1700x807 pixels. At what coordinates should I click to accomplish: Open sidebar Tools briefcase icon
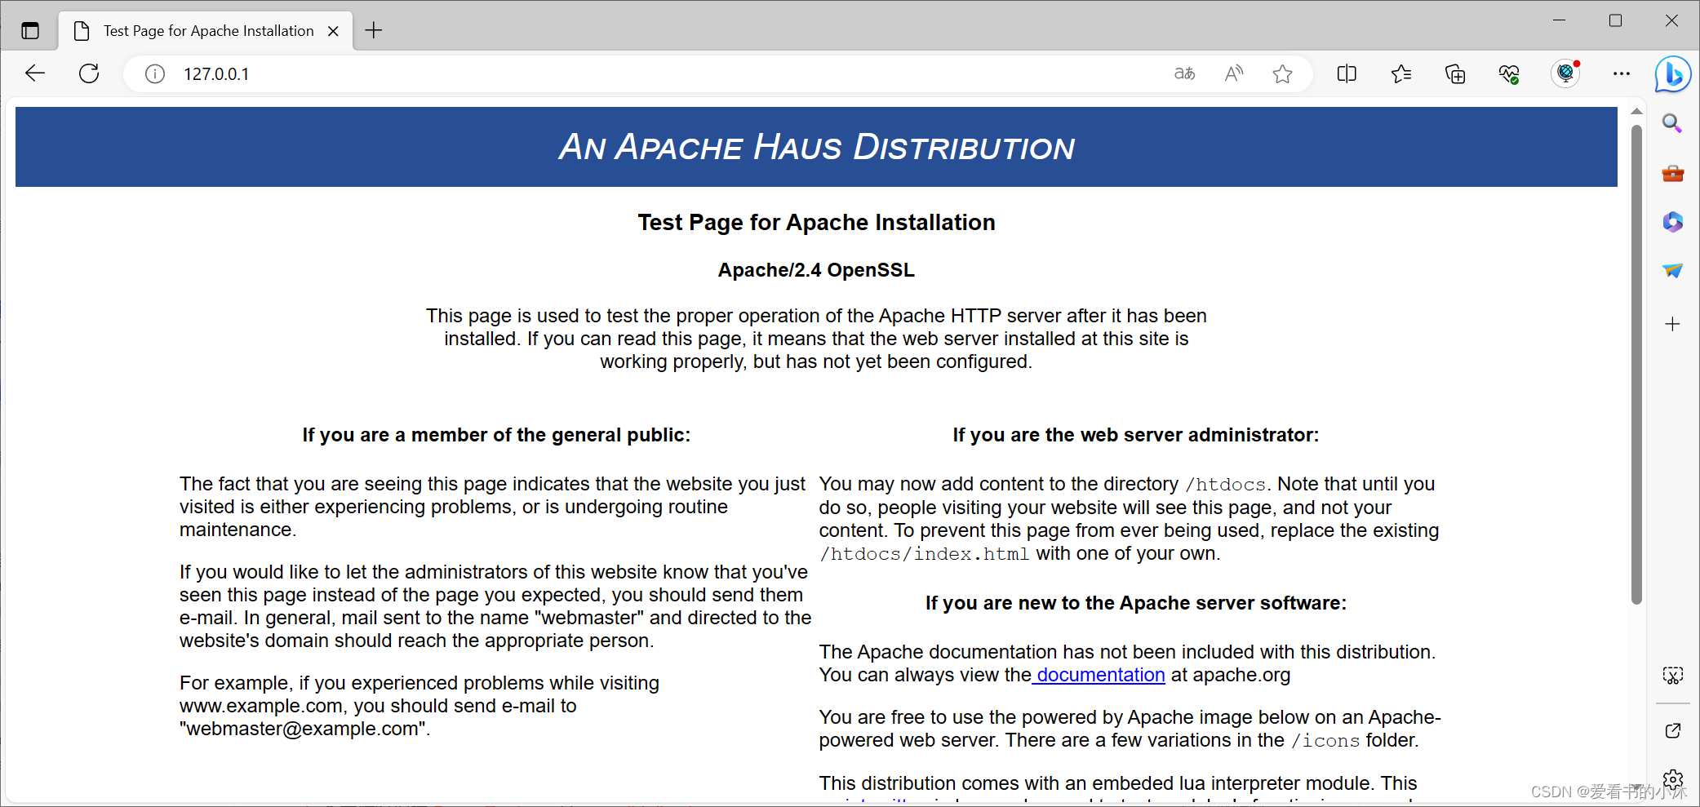point(1672,173)
